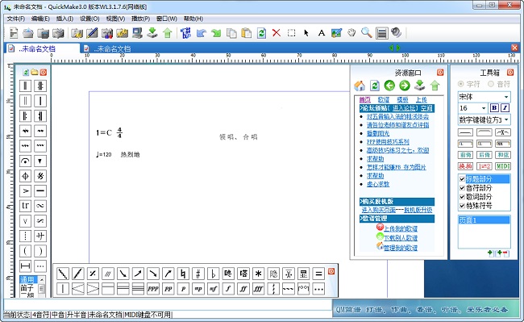This screenshot has width=524, height=322.
Task: Insert the trill 'tr' symbol
Action: [26, 206]
